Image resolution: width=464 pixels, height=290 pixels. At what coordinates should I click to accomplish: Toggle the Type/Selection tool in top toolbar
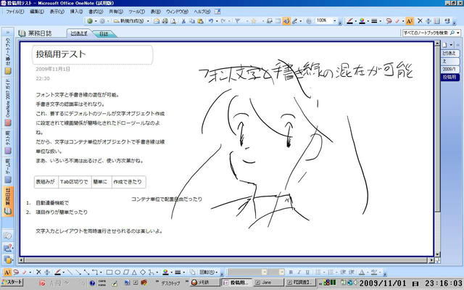pos(410,21)
